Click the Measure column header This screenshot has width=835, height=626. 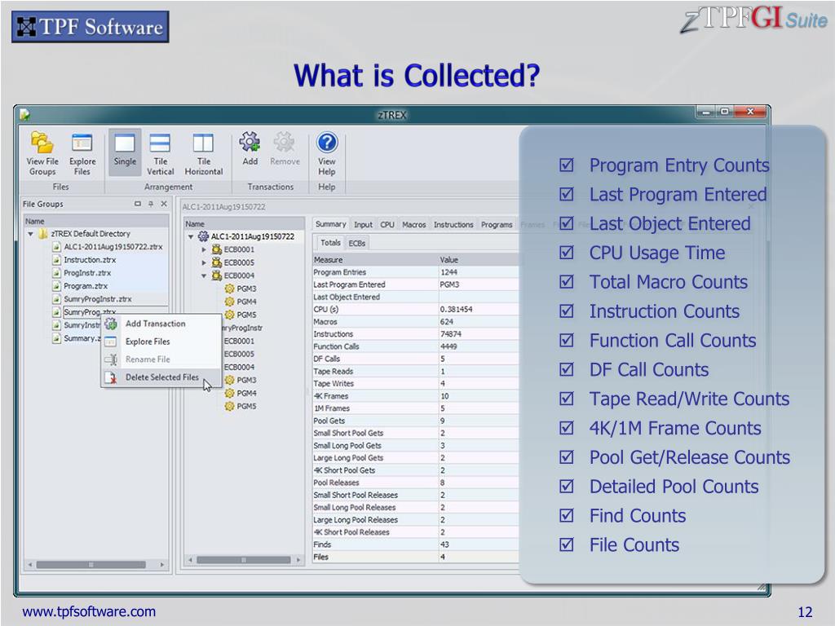pyautogui.click(x=375, y=260)
